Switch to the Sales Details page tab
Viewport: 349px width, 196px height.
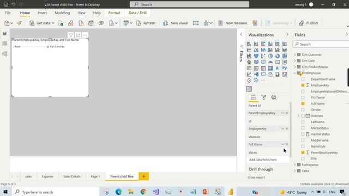click(72, 176)
